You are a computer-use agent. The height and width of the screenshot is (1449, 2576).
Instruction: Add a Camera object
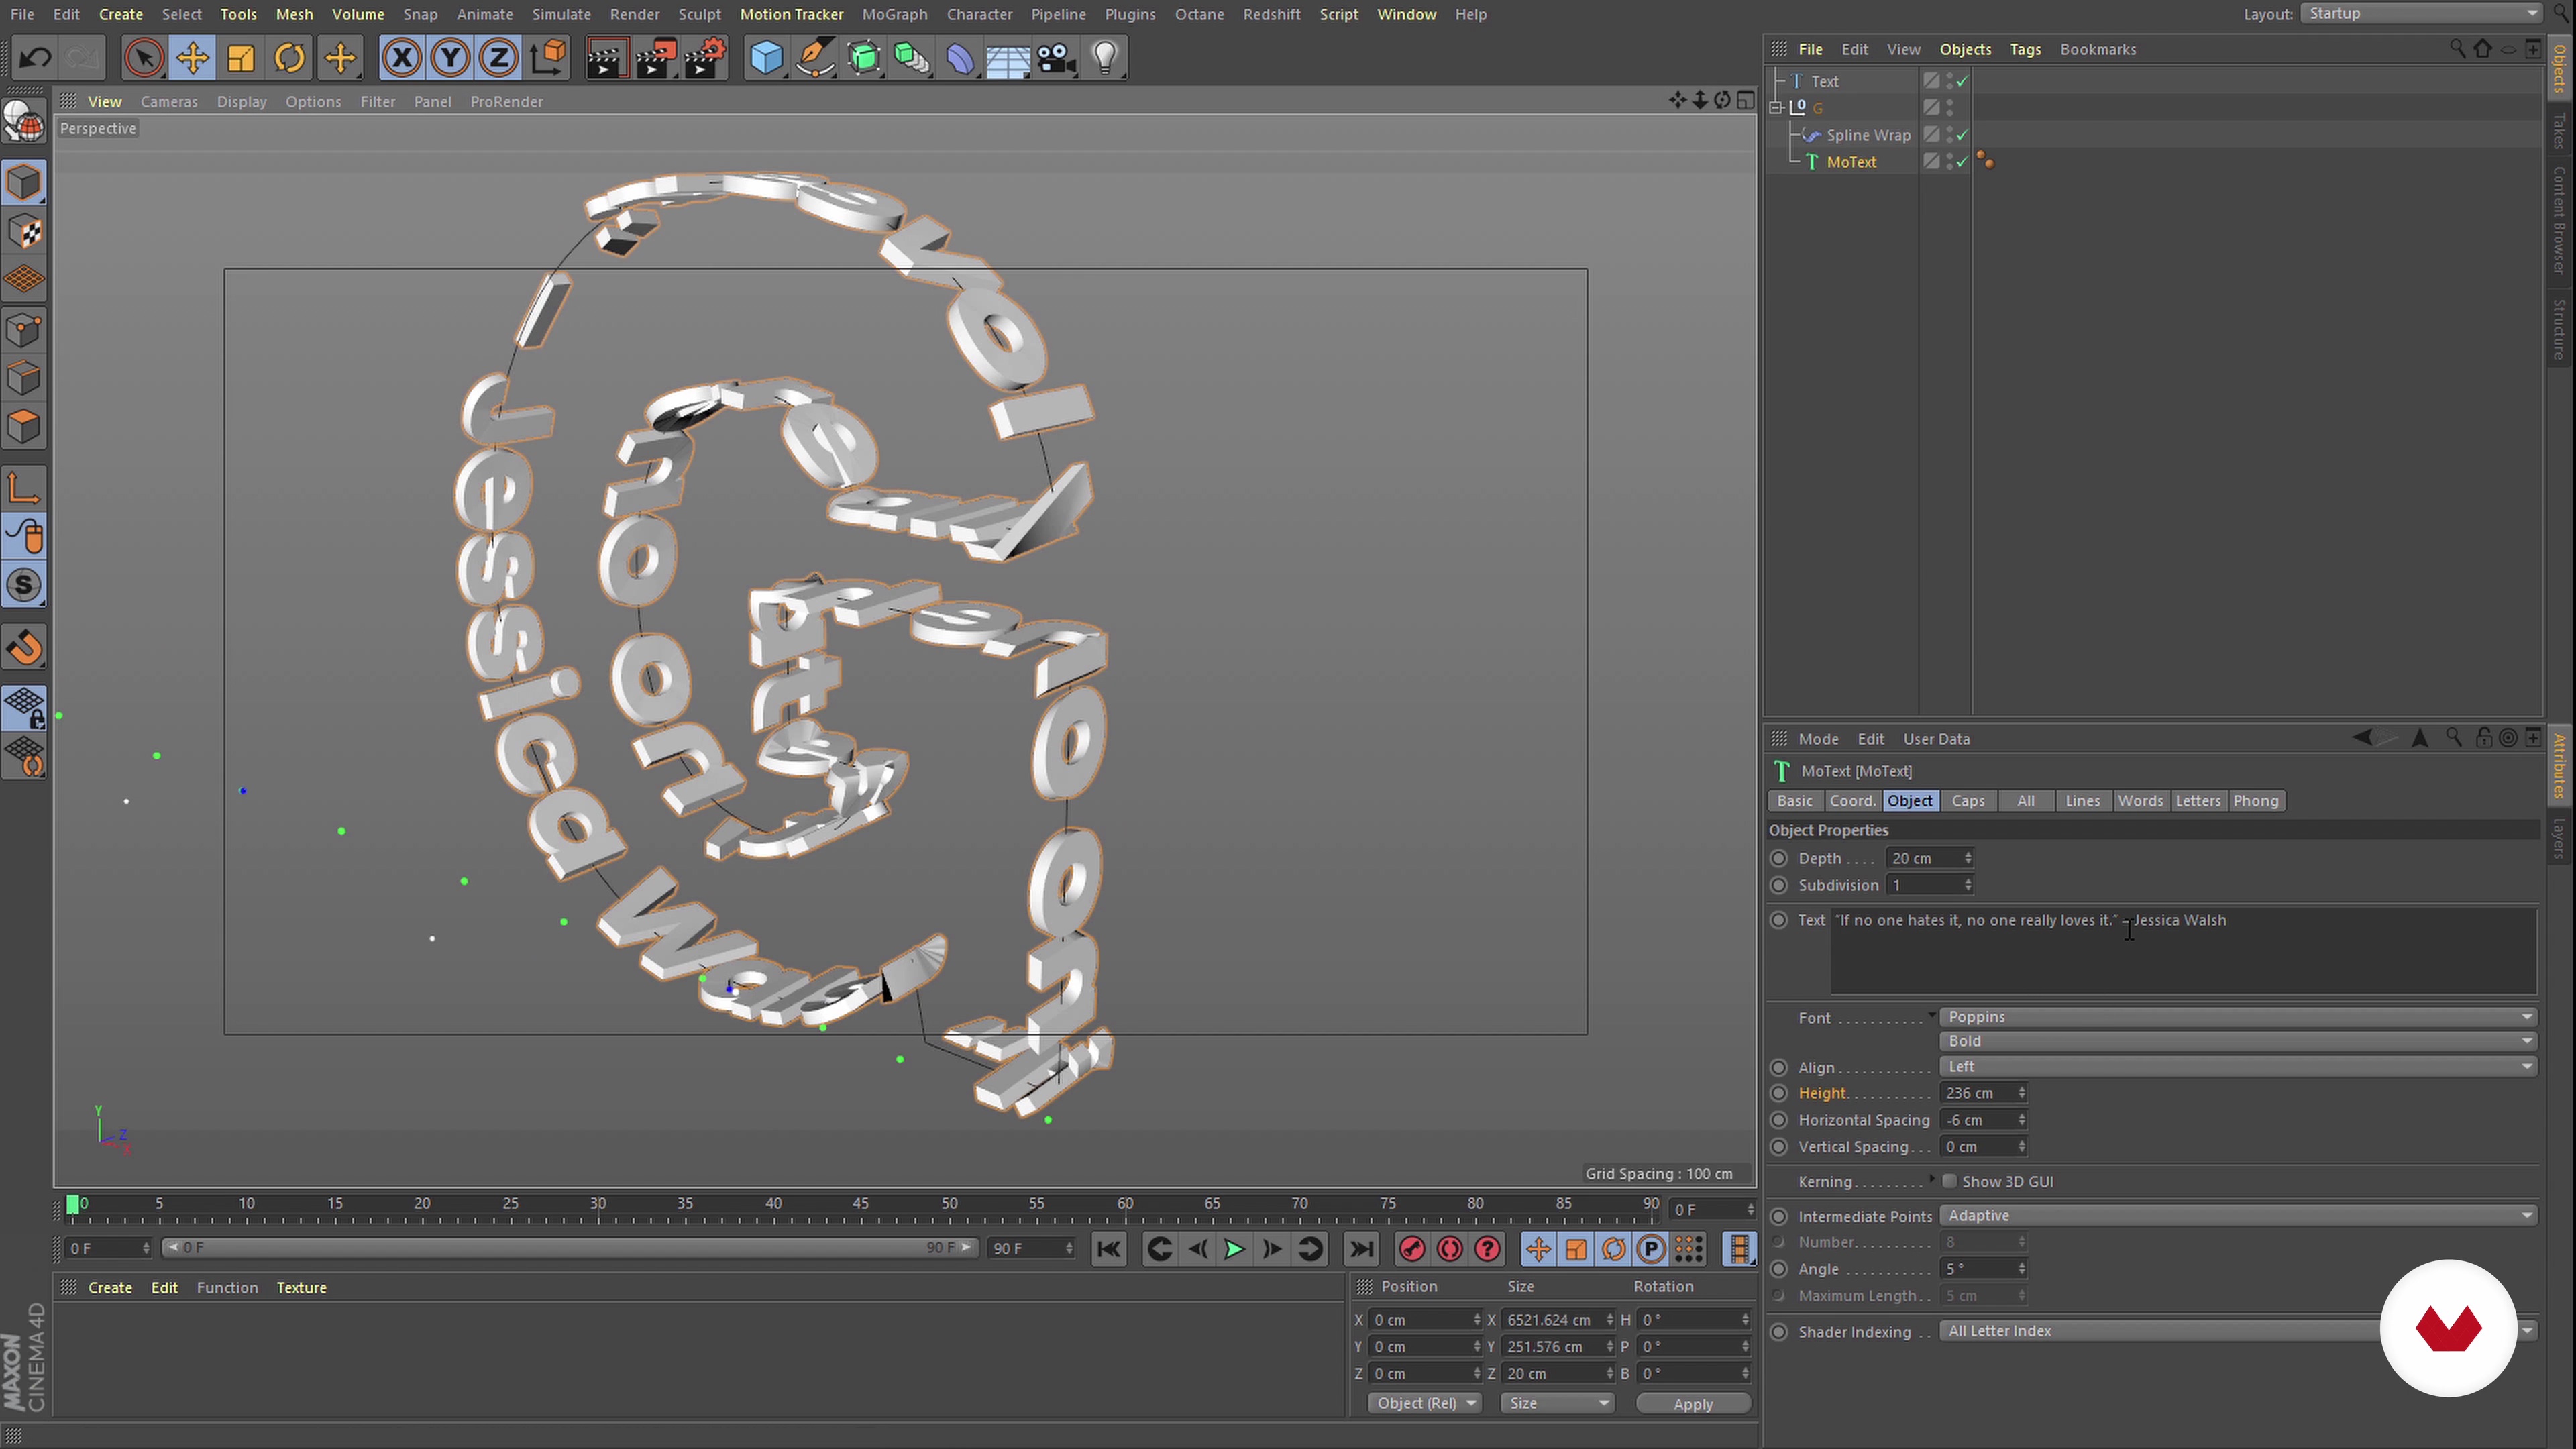coord(1056,58)
